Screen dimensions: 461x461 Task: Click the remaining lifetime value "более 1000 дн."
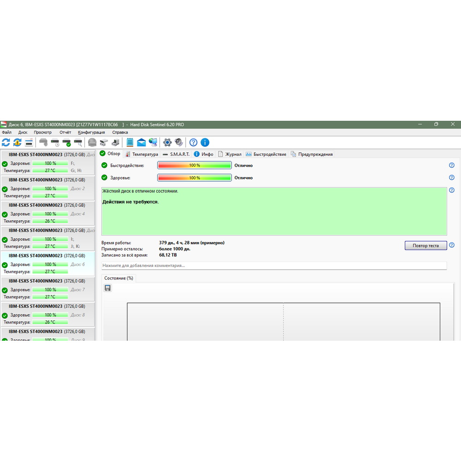click(175, 249)
